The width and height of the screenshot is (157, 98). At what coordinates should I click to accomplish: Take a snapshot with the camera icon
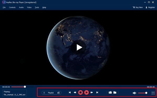click(110, 93)
